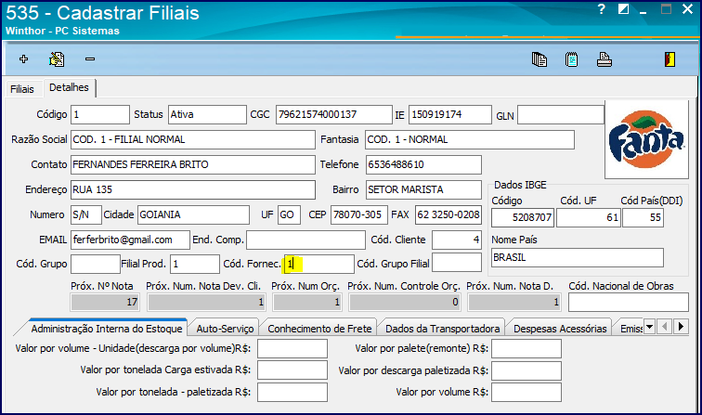Click the IBGE Código field 5208707
Viewport: 702px width, 415px height.
523,217
